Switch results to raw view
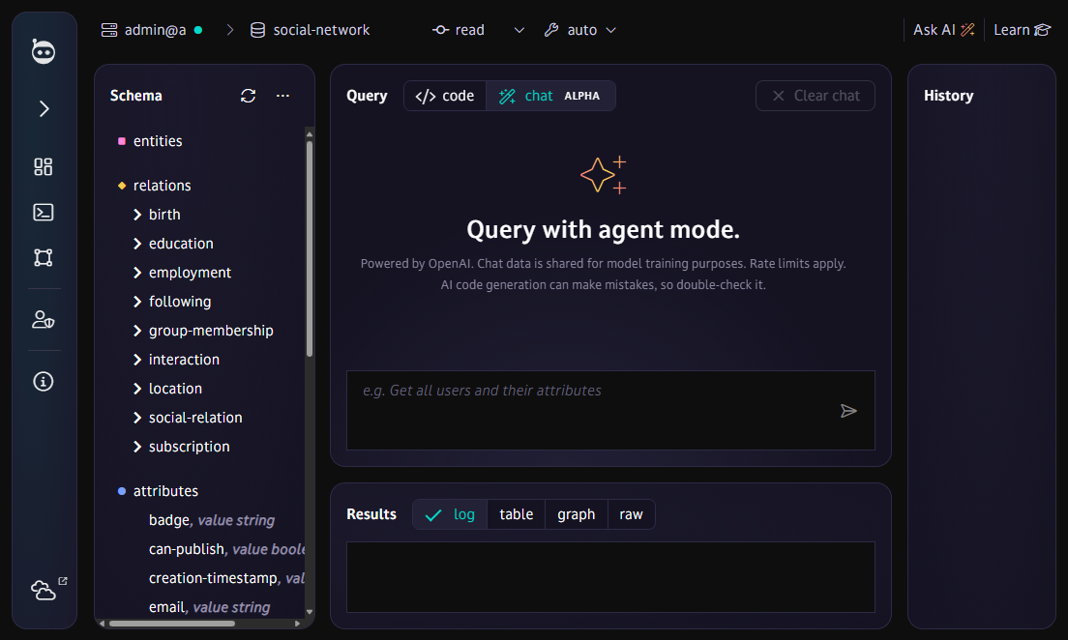Image resolution: width=1068 pixels, height=640 pixels. (x=631, y=514)
